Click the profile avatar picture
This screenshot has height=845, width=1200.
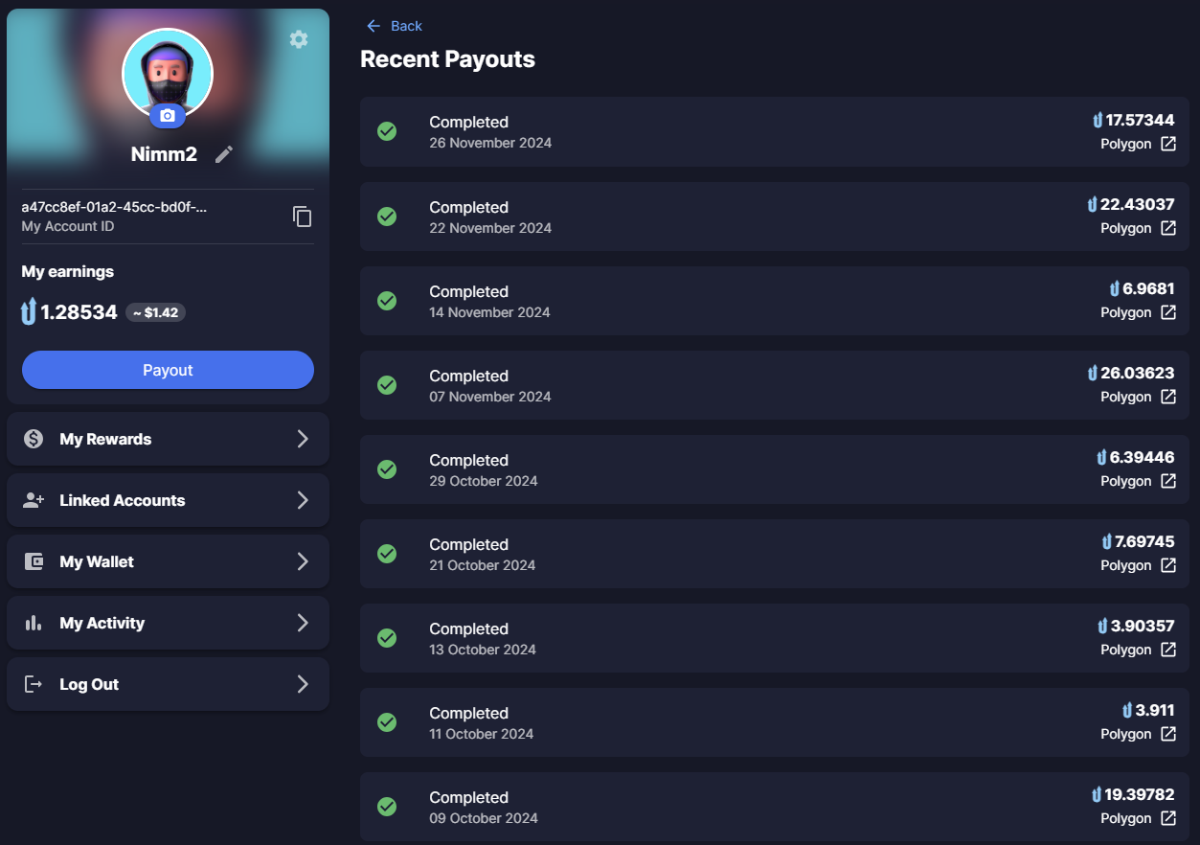click(168, 74)
